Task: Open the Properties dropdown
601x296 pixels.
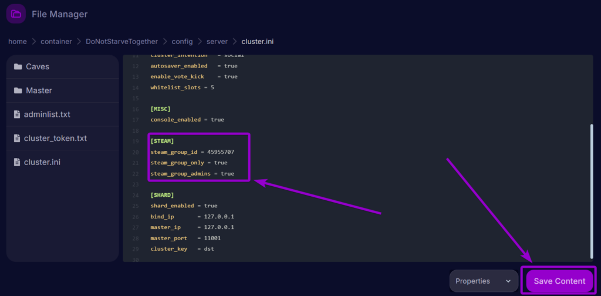Action: 480,281
